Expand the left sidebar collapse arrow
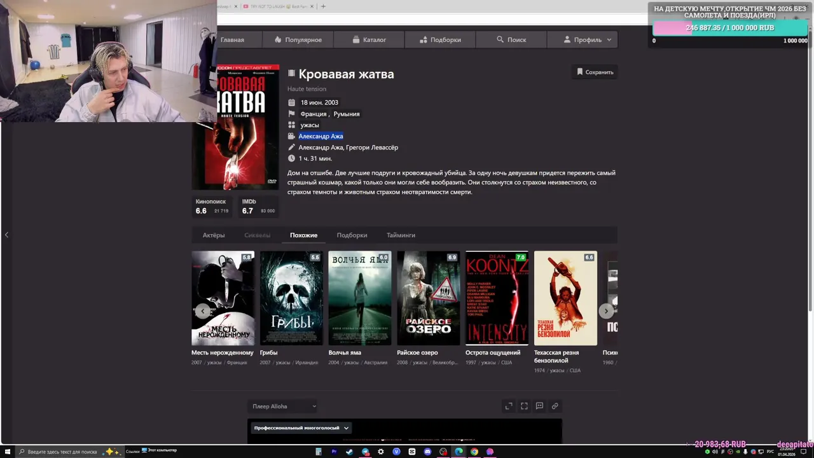The width and height of the screenshot is (814, 458). coord(6,235)
